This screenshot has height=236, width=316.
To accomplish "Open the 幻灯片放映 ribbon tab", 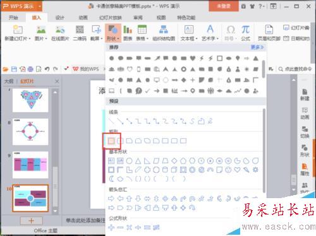I will click(x=111, y=18).
